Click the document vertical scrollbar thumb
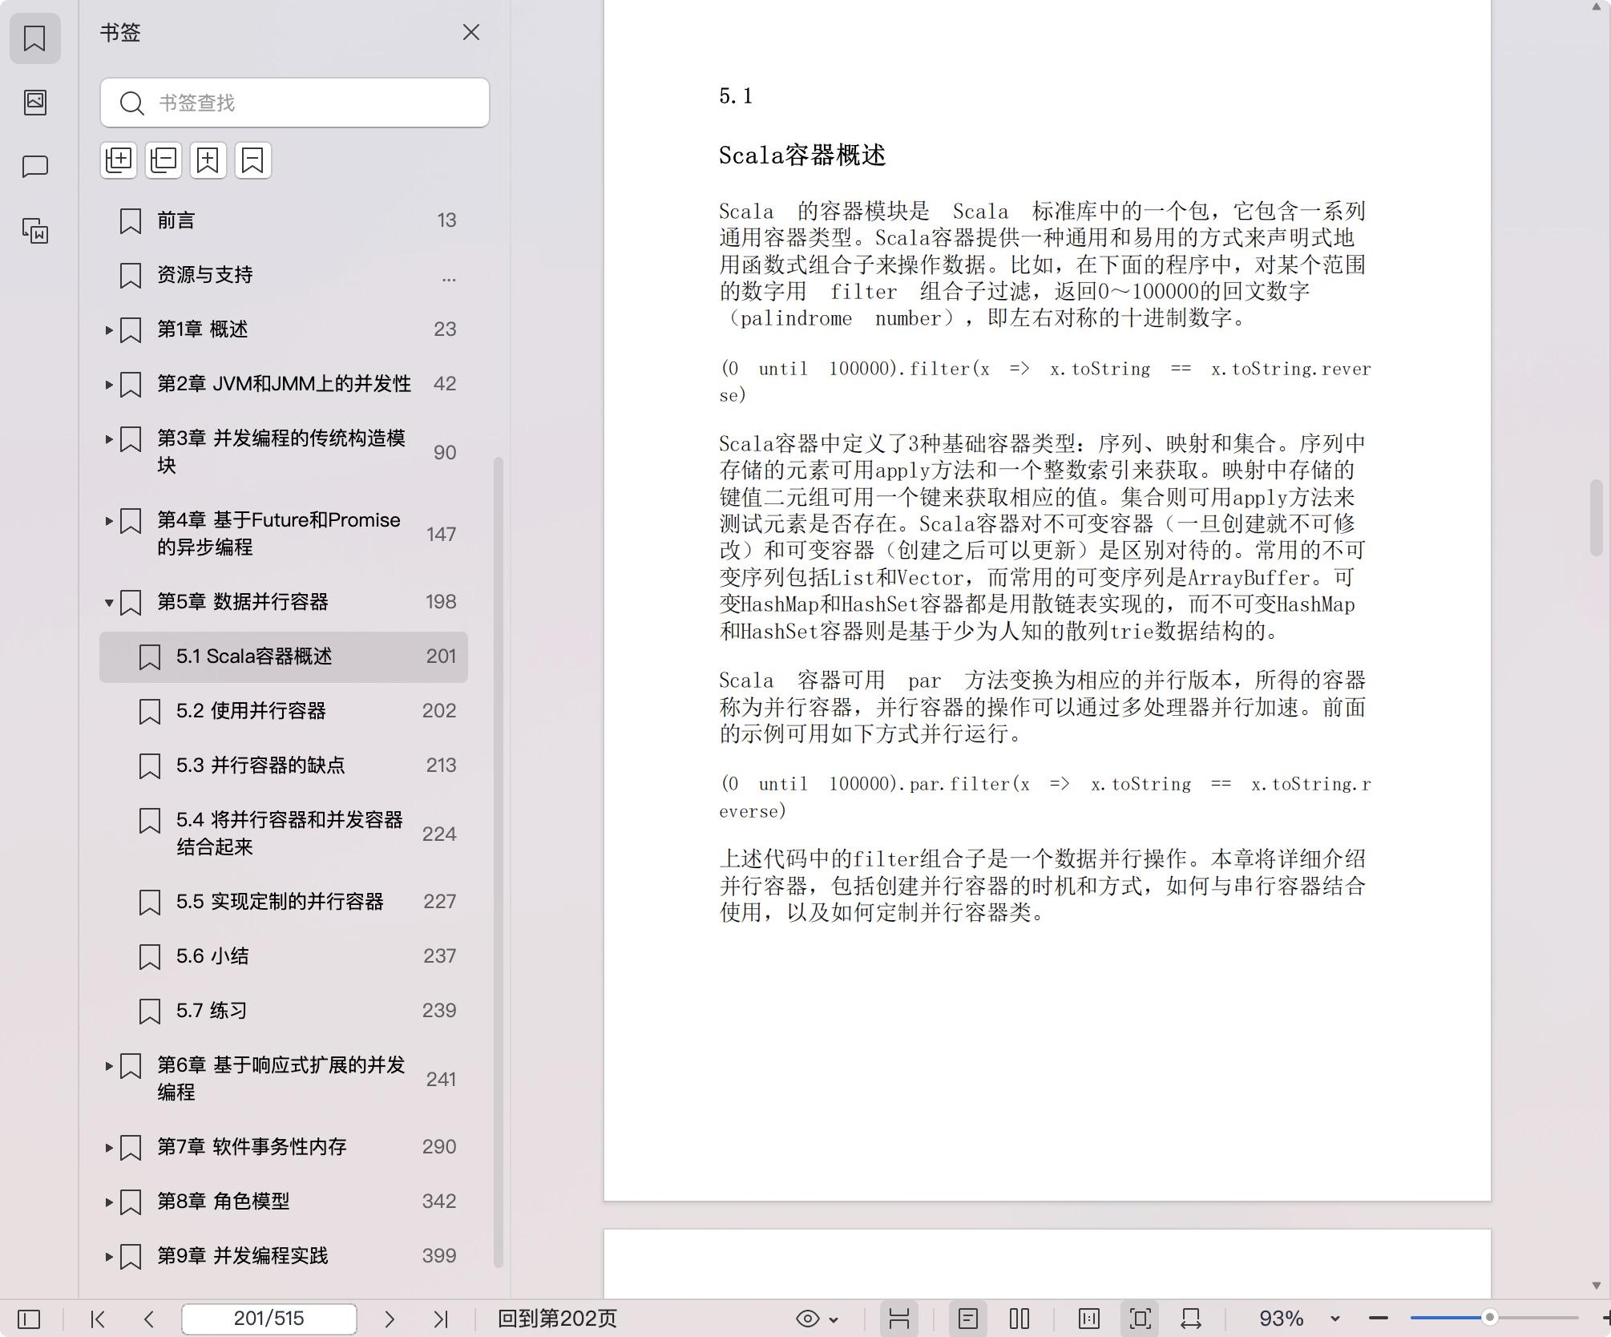1611x1337 pixels. tap(1596, 517)
